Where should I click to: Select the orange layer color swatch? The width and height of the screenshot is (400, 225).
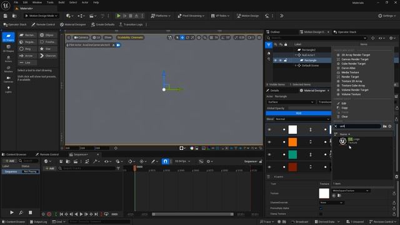coord(292,142)
